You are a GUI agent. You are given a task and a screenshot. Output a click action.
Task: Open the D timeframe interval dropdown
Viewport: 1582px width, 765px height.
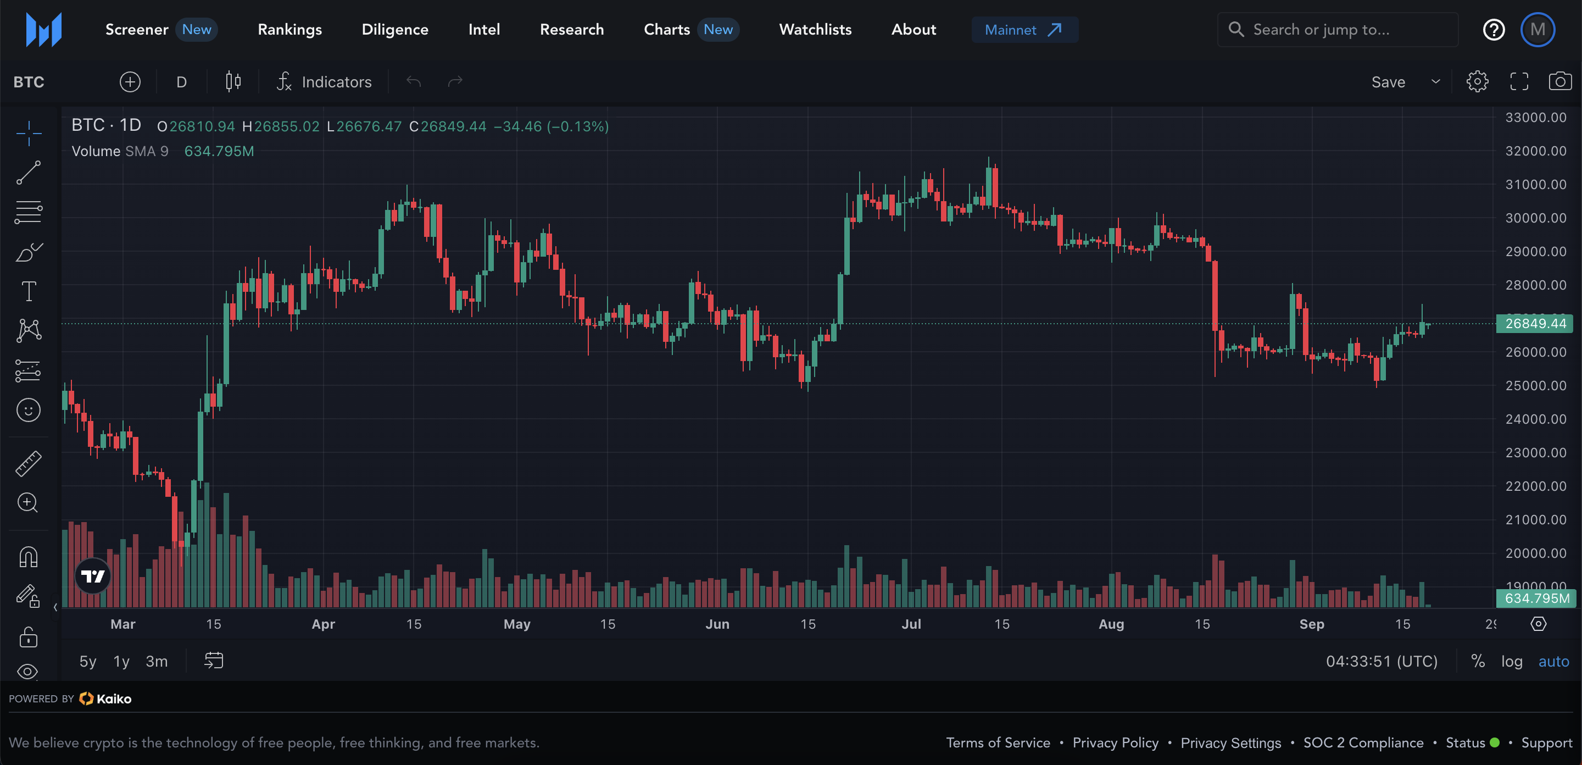(x=181, y=82)
